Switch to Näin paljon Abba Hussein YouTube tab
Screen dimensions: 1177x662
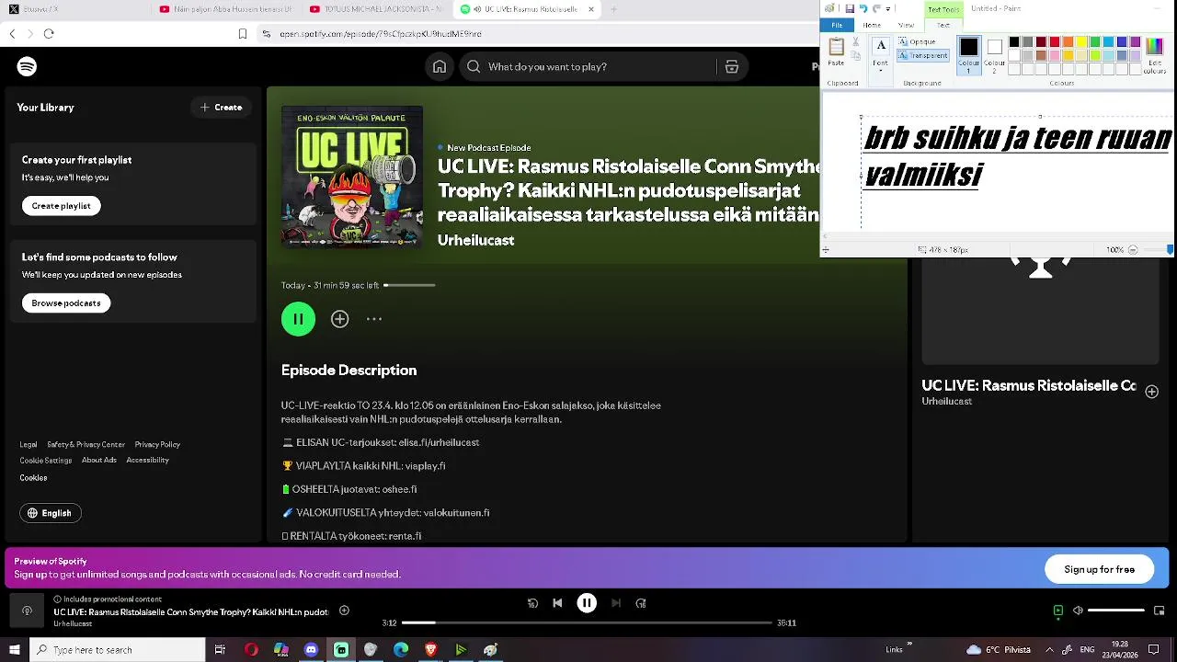226,9
